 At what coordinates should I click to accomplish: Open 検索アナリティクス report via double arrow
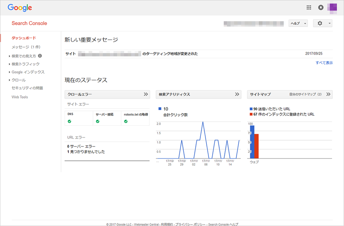tap(237, 94)
